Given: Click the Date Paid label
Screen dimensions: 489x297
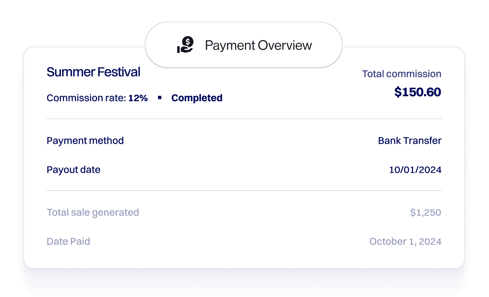Looking at the screenshot, I should (68, 241).
